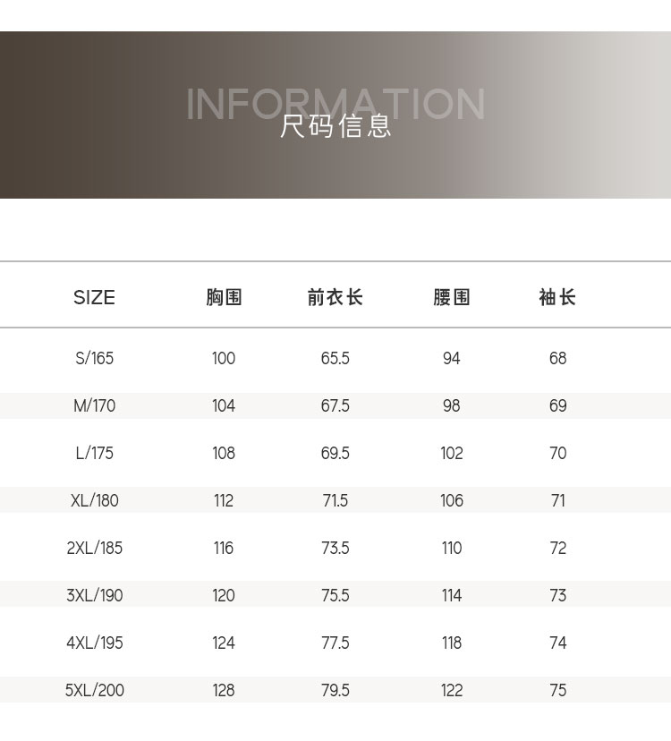Select the S/165 size row label
This screenshot has height=741, width=671.
94,359
